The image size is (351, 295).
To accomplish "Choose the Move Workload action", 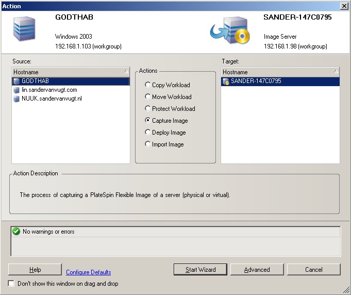I will click(148, 97).
